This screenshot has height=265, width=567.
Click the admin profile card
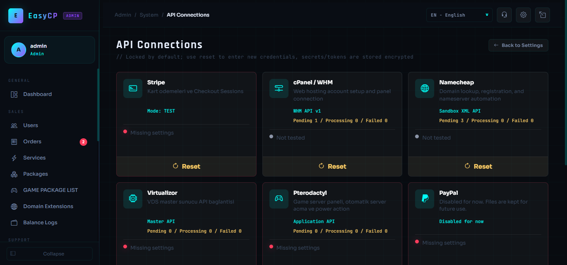click(x=49, y=50)
